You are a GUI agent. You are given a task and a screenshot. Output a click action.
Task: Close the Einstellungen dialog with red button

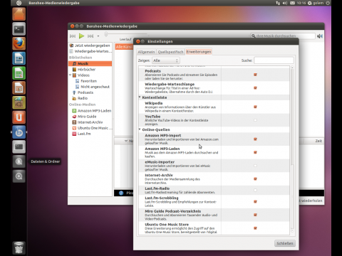[138, 41]
